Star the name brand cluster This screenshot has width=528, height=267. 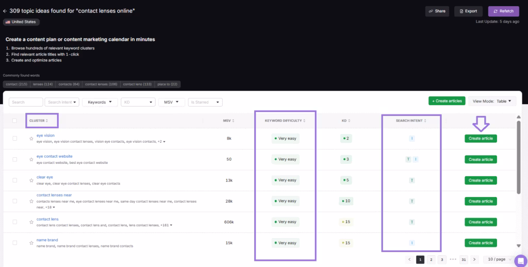coord(31,243)
